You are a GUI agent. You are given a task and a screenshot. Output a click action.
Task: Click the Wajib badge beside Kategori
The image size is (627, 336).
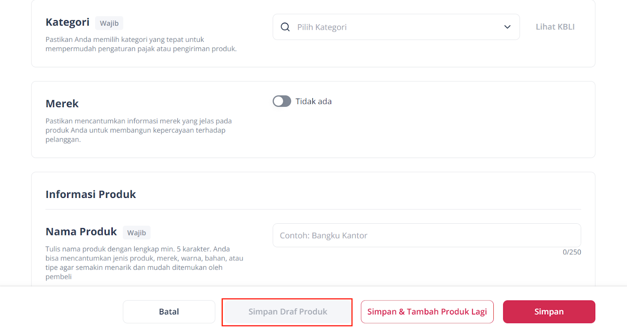[109, 23]
